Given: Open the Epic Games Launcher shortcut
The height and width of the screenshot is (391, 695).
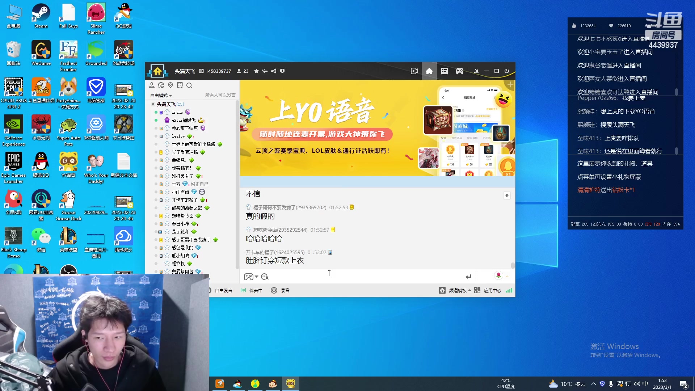Looking at the screenshot, I should tap(13, 168).
